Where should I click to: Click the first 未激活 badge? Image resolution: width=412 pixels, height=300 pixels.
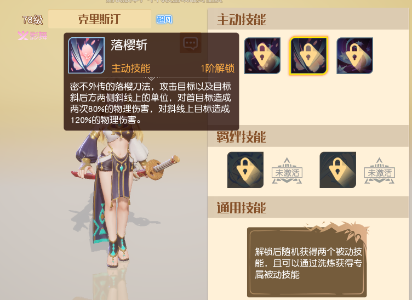287,171
